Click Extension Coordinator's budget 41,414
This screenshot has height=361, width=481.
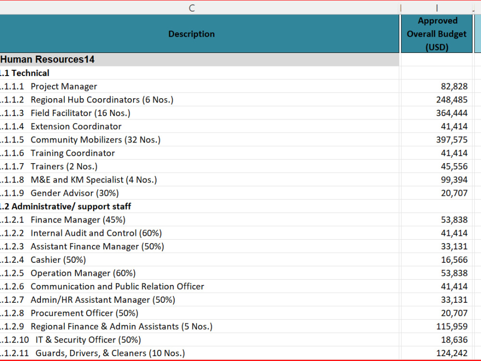437,127
